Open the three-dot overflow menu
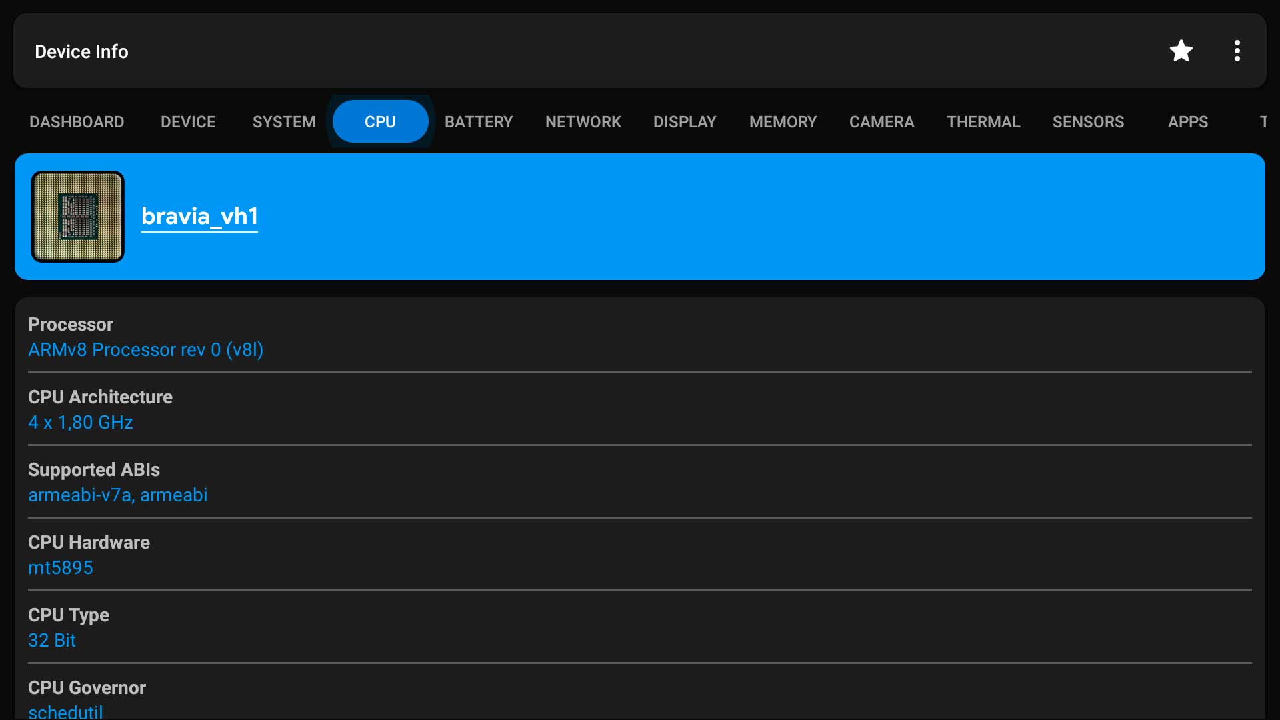Viewport: 1280px width, 720px height. (1237, 50)
